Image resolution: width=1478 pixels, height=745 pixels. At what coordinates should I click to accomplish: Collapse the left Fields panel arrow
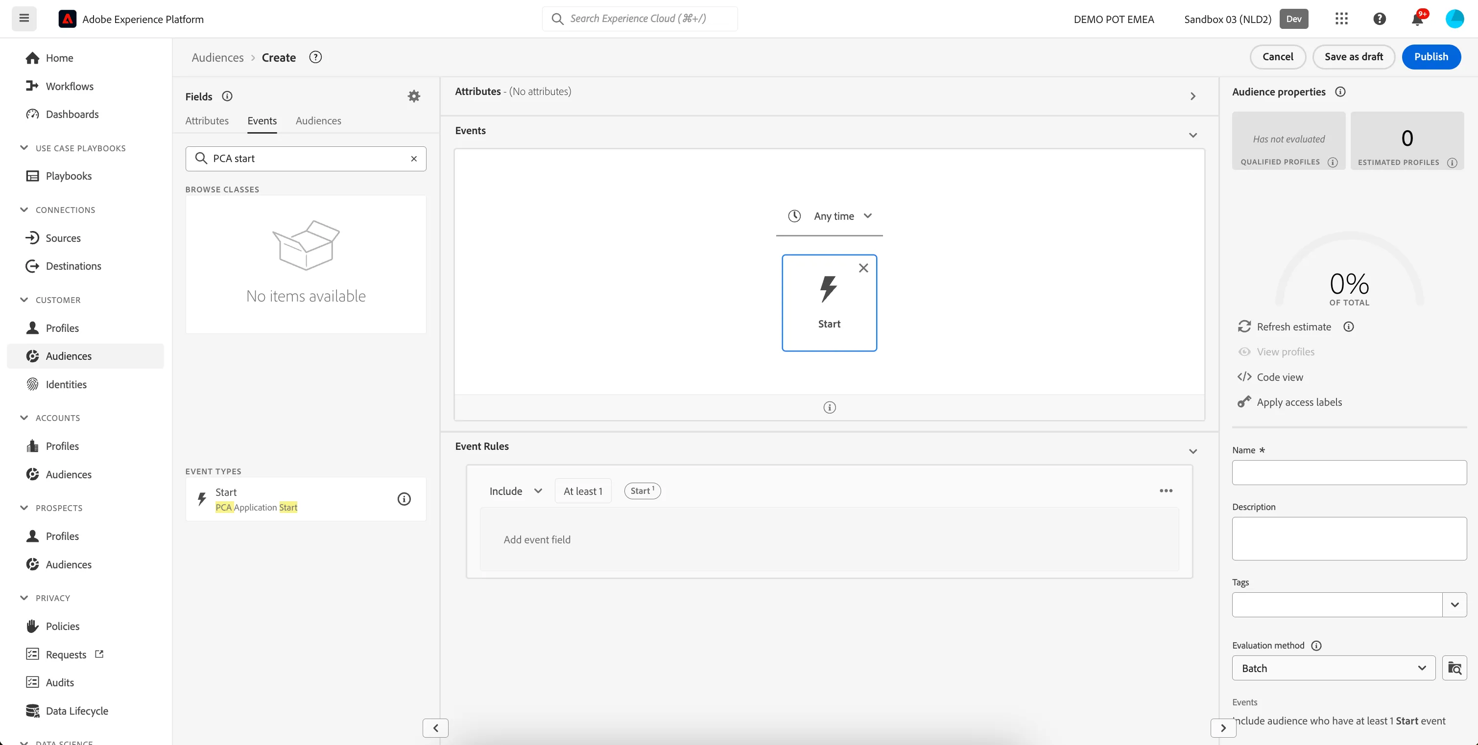coord(435,728)
